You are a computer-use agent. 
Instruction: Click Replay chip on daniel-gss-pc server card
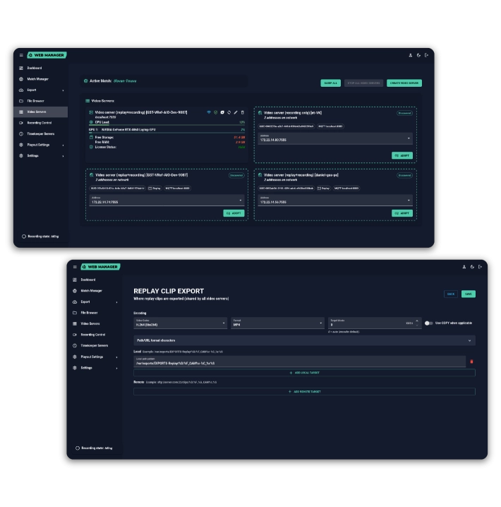[x=324, y=189]
